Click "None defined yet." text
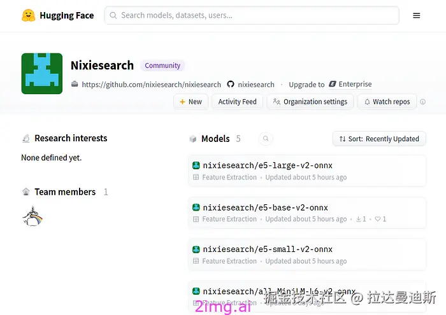Image resolution: width=446 pixels, height=315 pixels. pos(52,158)
